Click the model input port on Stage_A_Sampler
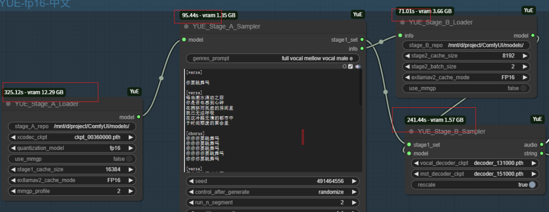 [184, 40]
